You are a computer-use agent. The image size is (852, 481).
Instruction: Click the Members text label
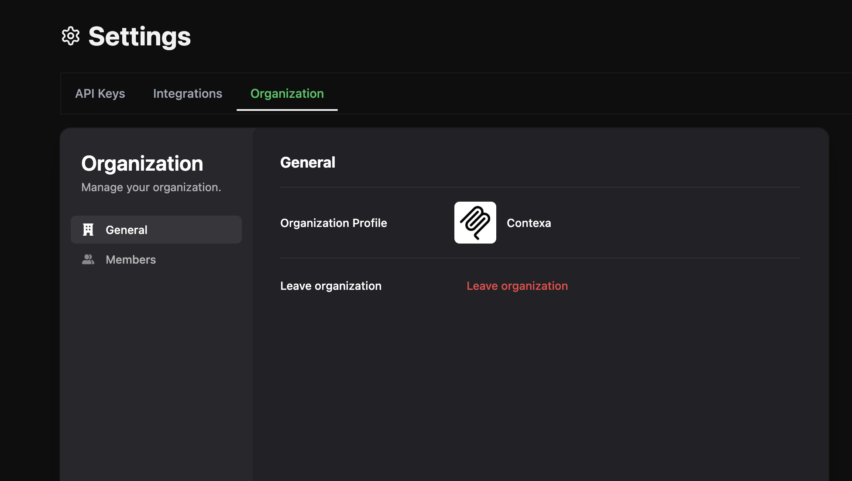coord(131,260)
